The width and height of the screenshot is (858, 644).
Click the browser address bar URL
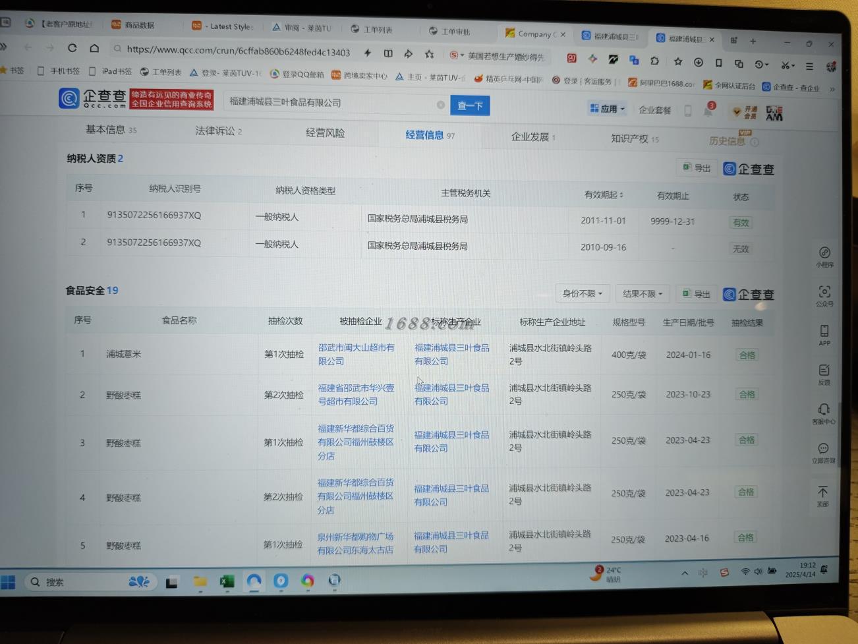(238, 50)
